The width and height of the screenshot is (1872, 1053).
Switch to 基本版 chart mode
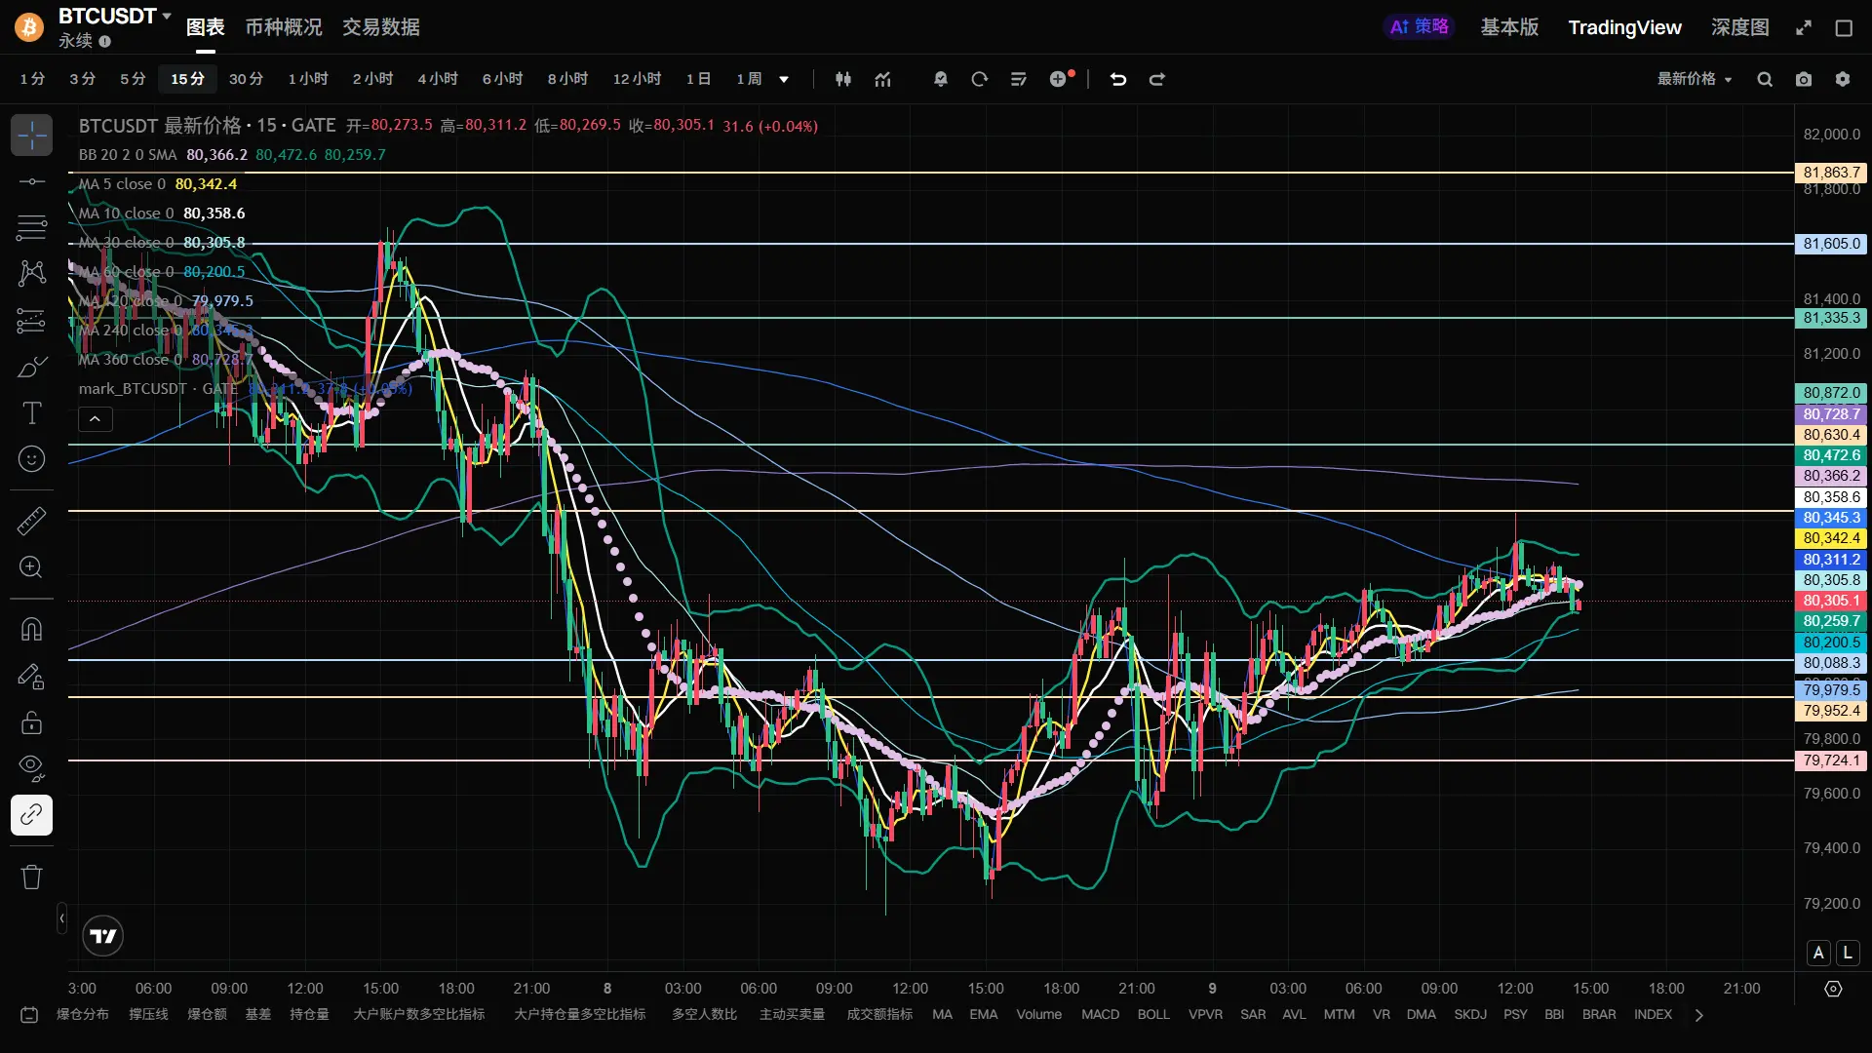[x=1509, y=27]
